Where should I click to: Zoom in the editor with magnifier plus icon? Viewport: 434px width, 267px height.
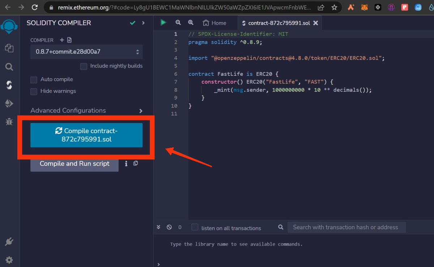click(191, 22)
